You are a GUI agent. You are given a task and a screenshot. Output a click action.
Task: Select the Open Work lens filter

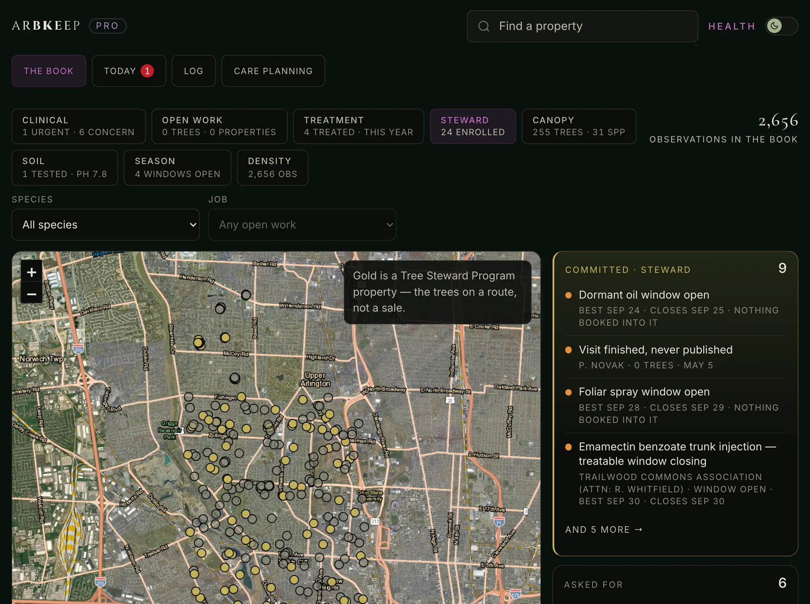point(219,126)
